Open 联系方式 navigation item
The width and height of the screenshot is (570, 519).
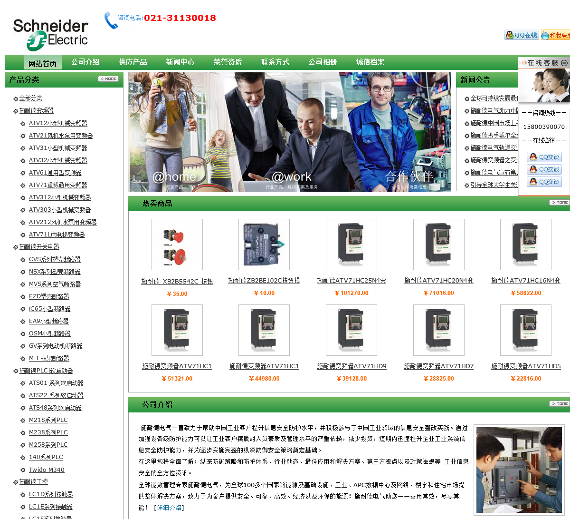[275, 62]
